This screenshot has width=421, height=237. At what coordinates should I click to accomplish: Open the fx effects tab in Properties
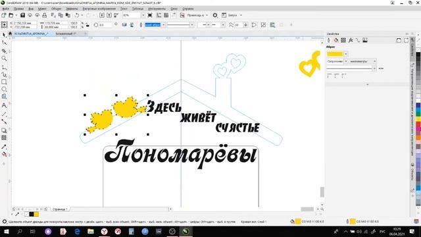351,40
